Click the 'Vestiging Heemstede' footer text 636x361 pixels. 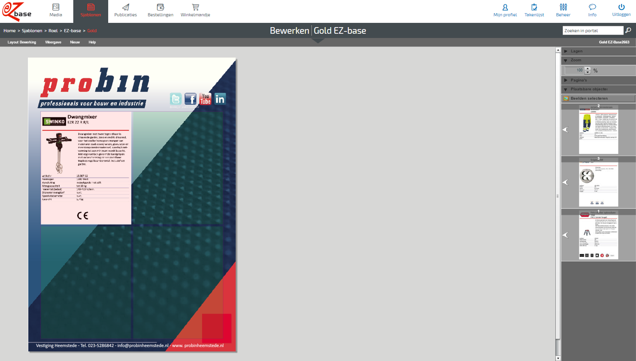pos(130,346)
